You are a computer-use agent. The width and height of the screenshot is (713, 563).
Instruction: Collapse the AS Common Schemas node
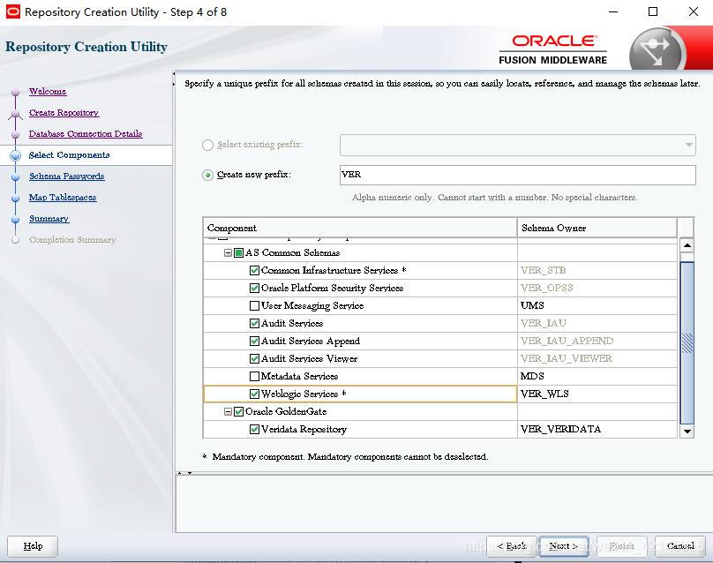point(229,252)
